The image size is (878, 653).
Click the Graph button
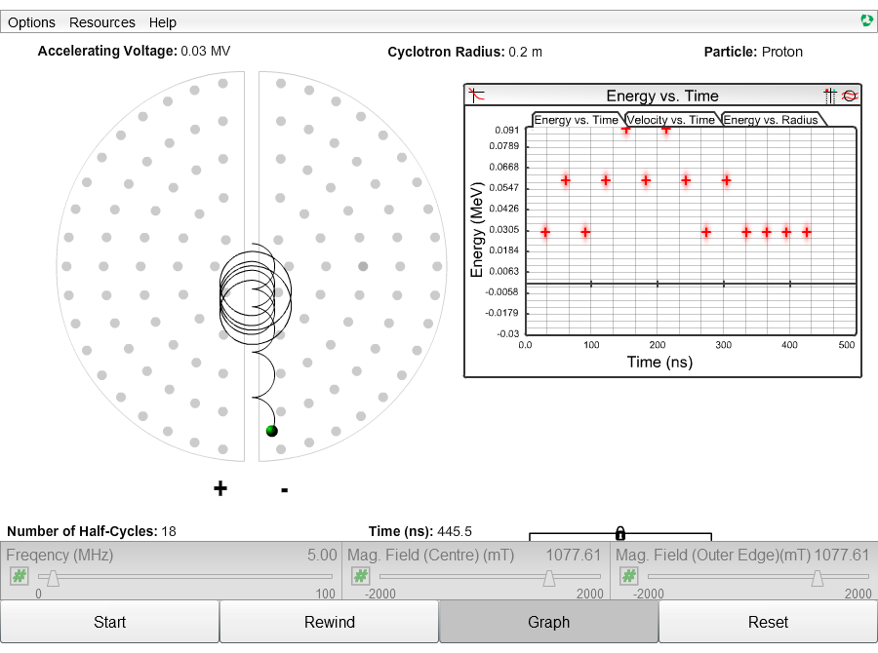(x=548, y=622)
